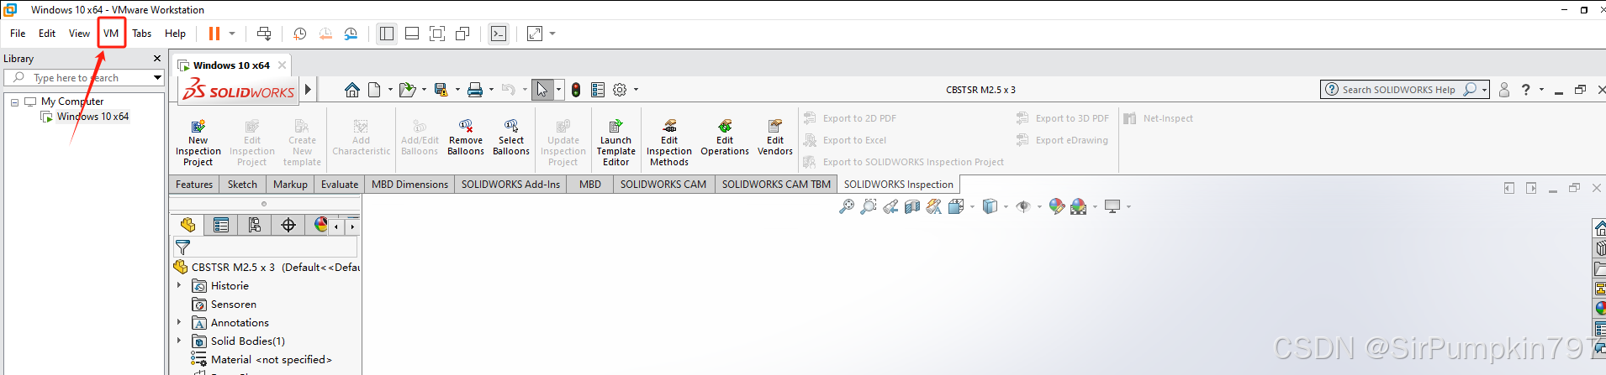Click the Rebuild traffic light icon

click(576, 90)
